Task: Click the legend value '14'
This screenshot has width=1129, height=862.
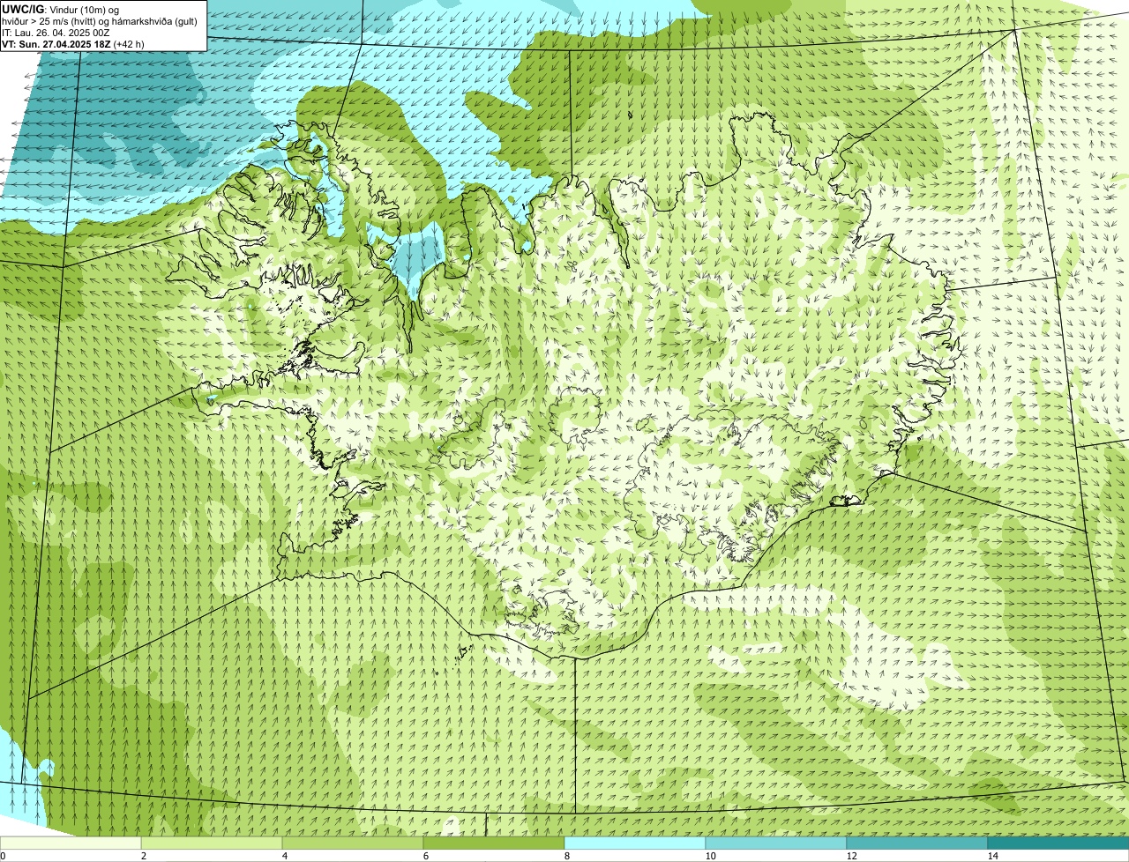Action: tap(992, 856)
